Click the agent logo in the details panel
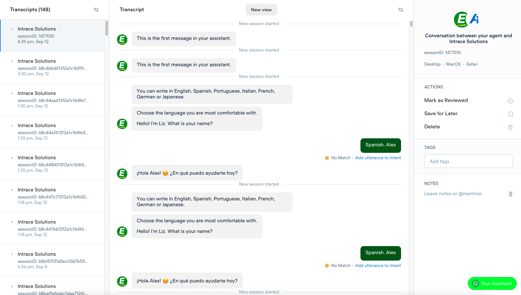Image resolution: width=521 pixels, height=295 pixels. click(x=468, y=20)
